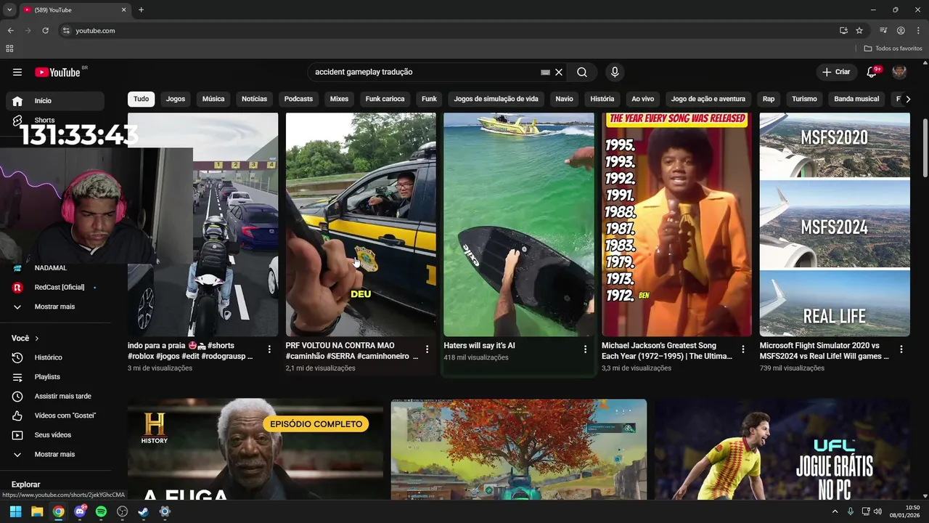Open the History 'A FUGA' episode thumbnail
The height and width of the screenshot is (523, 929).
click(x=255, y=449)
